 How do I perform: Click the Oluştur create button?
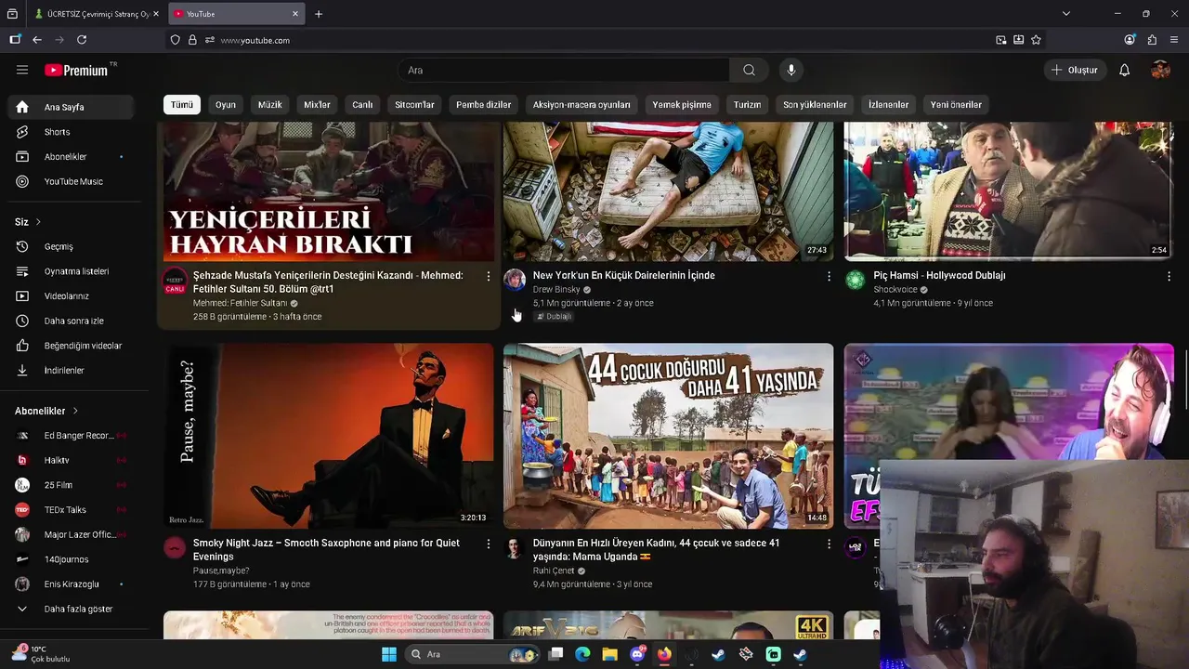click(1075, 70)
